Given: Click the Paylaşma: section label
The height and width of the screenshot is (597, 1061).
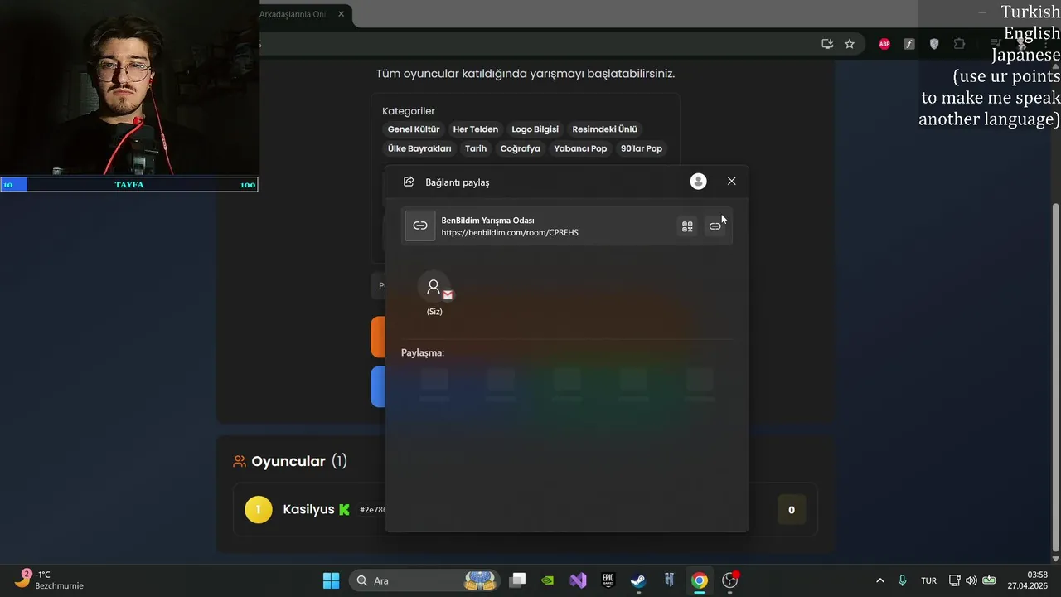Looking at the screenshot, I should click(x=423, y=352).
